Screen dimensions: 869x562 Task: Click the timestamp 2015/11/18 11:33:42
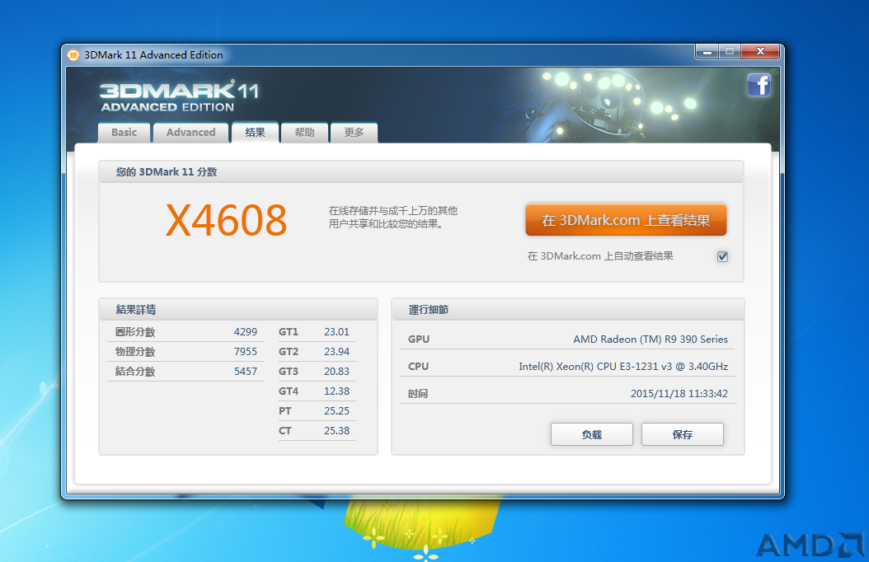pos(679,394)
